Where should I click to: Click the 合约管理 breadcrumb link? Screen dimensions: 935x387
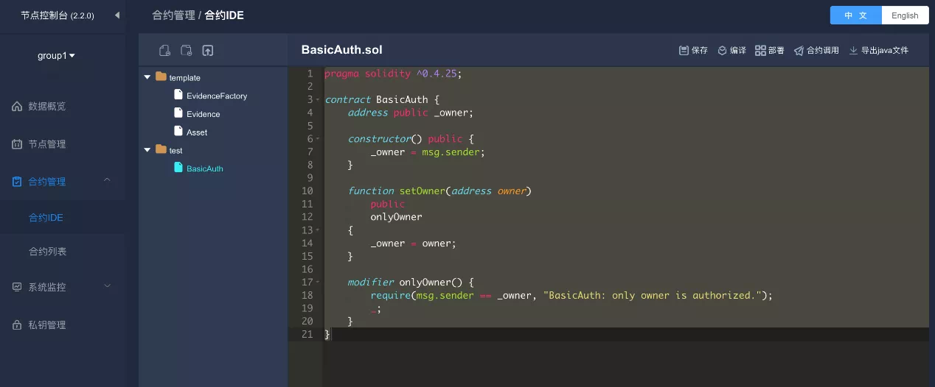coord(173,15)
